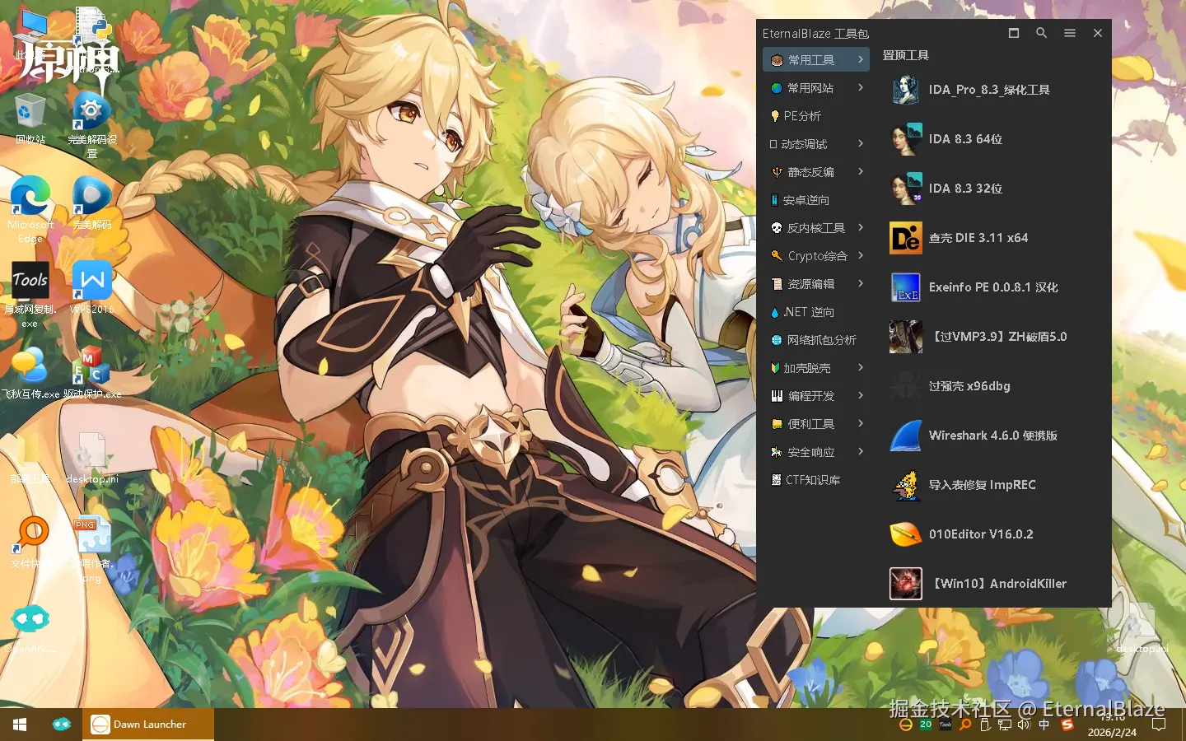Select 飞秋互传.exe desktop icon
The height and width of the screenshot is (741, 1186).
30,372
